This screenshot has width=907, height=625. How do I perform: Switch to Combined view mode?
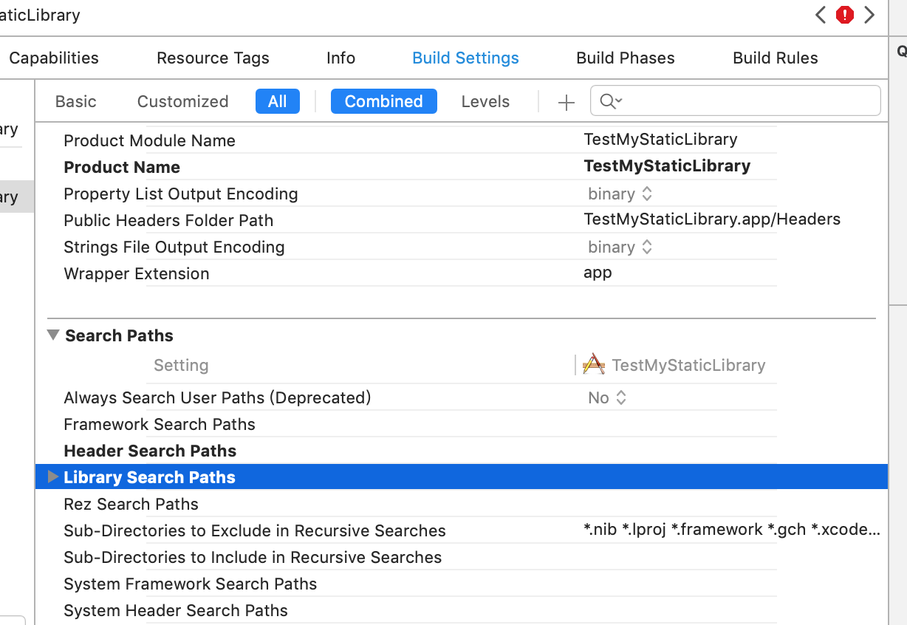(383, 101)
